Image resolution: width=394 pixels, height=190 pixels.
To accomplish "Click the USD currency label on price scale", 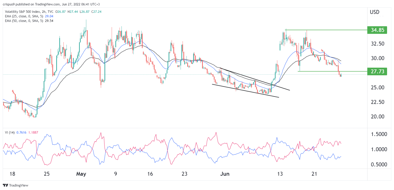I will [x=374, y=12].
